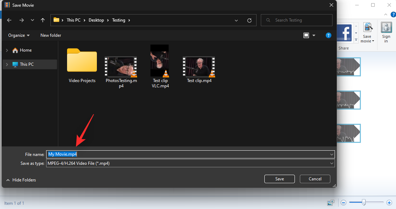Click the Cancel button
The image size is (396, 209).
click(x=315, y=179)
